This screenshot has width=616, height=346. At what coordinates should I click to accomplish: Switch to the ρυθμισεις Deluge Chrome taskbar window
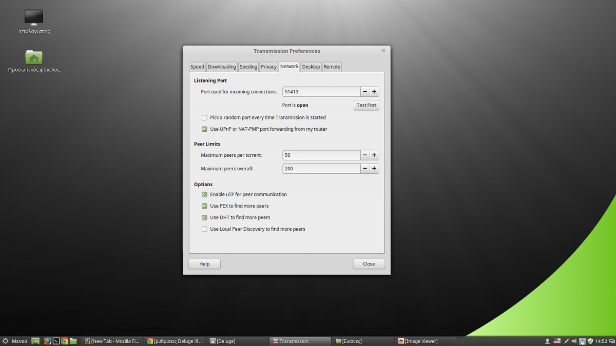(x=175, y=341)
